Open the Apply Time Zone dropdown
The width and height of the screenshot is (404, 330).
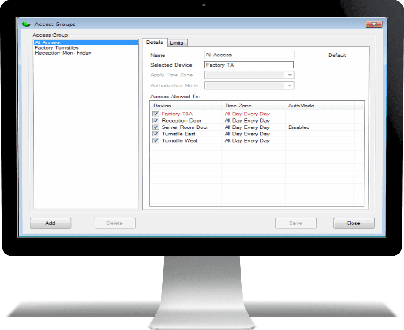[290, 75]
